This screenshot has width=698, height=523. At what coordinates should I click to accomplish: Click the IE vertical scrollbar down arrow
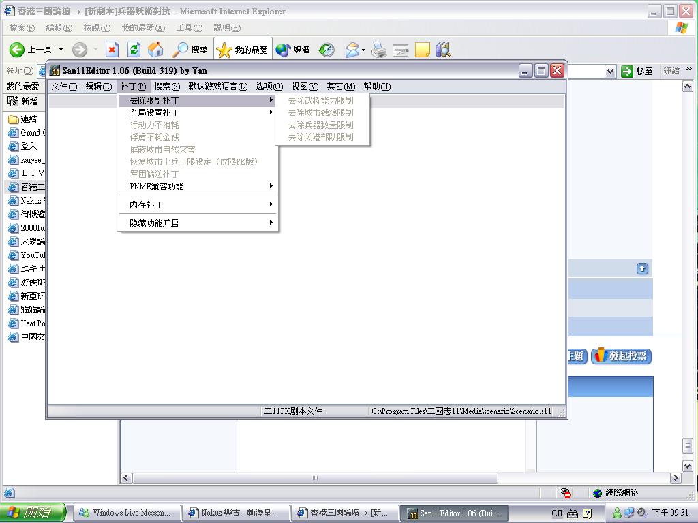[x=687, y=466]
